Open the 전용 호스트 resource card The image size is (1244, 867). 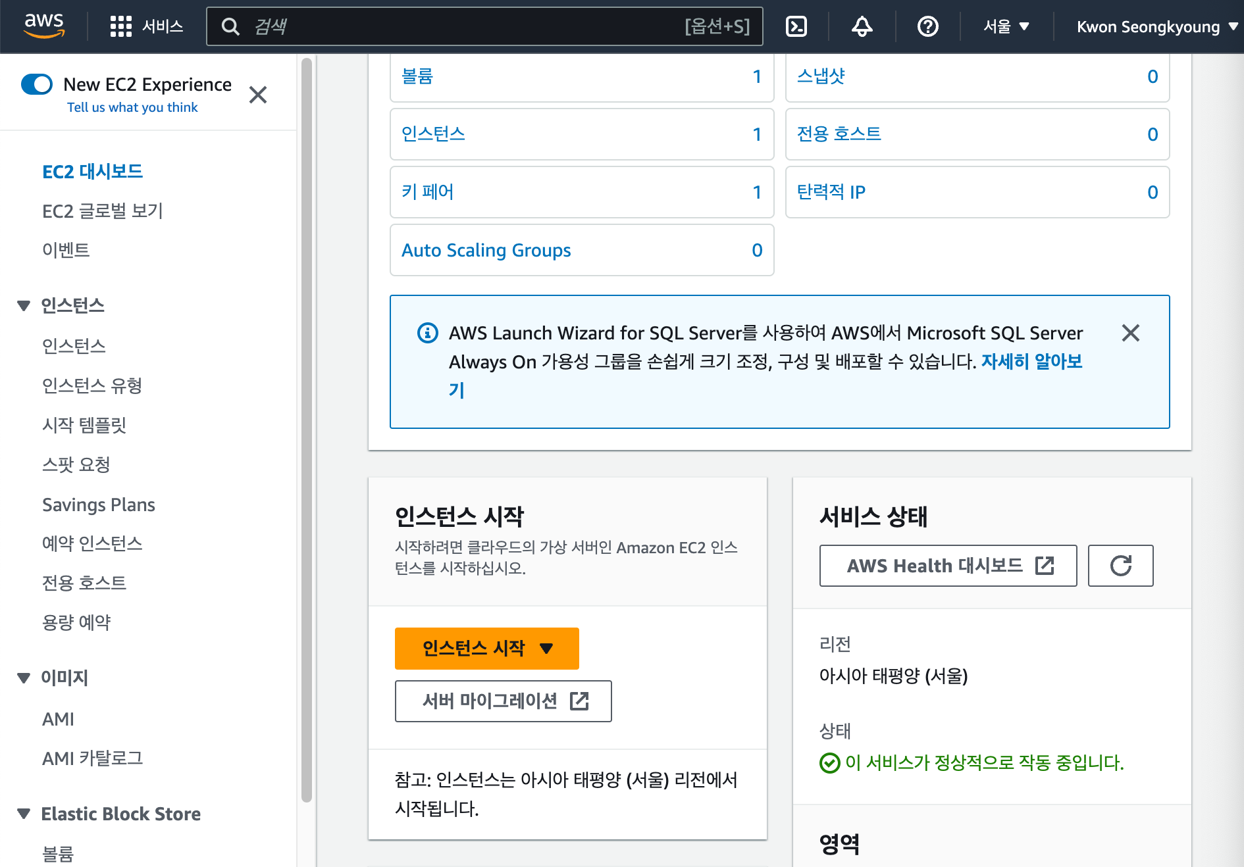(x=977, y=134)
